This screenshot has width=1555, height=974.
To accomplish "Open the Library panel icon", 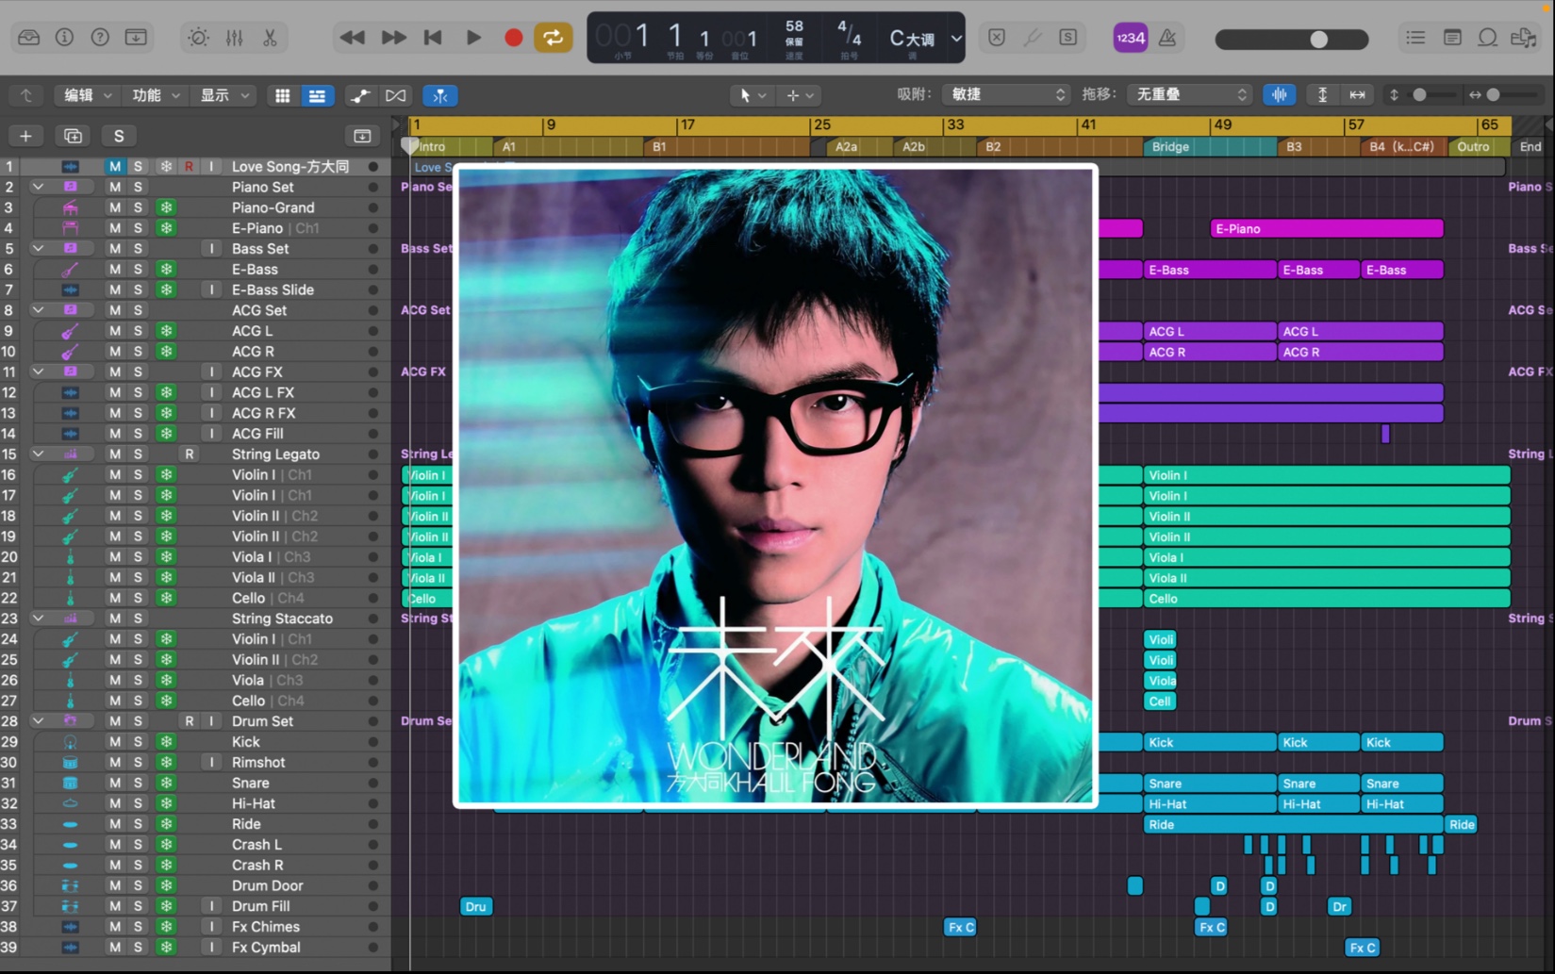I will pyautogui.click(x=28, y=38).
